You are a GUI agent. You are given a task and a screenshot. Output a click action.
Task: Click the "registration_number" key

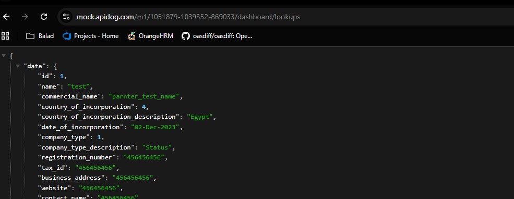tap(77, 157)
